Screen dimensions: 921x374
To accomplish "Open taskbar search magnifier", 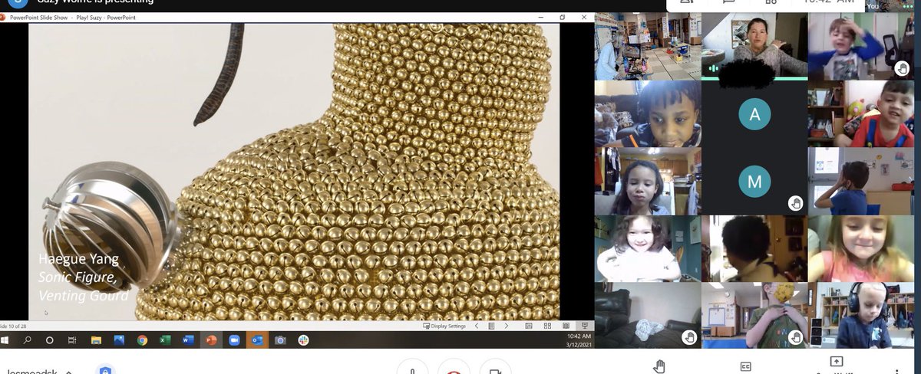I will (x=28, y=340).
